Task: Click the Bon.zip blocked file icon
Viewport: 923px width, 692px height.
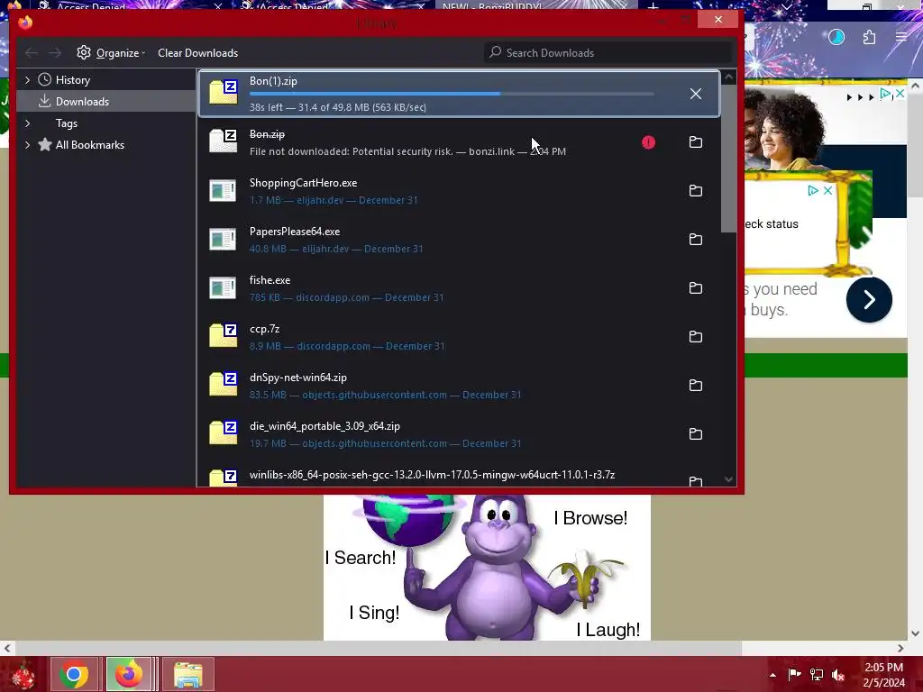Action: pyautogui.click(x=224, y=141)
